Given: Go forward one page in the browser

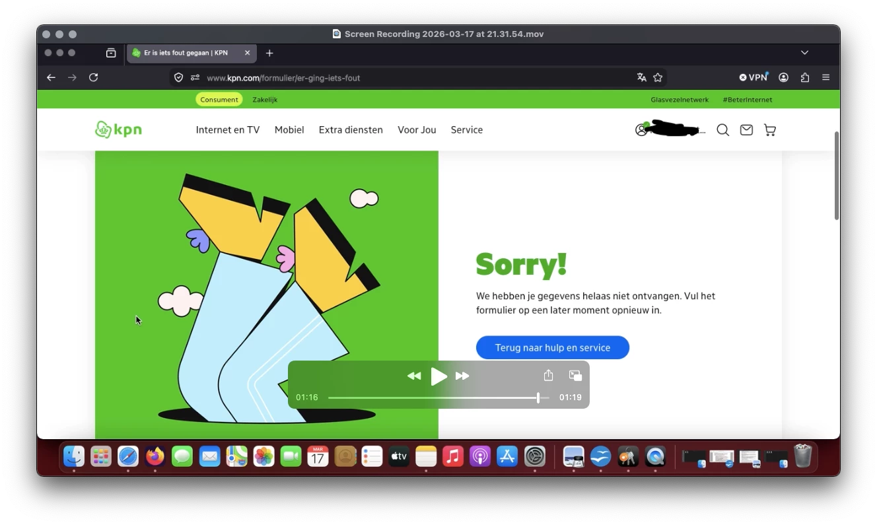Looking at the screenshot, I should pos(72,77).
